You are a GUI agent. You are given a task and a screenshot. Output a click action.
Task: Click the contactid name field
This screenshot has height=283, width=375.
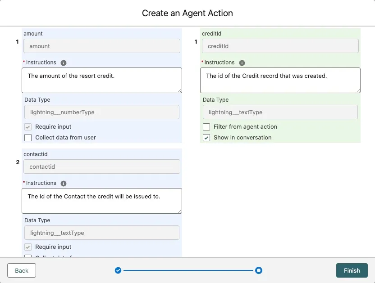pyautogui.click(x=101, y=166)
